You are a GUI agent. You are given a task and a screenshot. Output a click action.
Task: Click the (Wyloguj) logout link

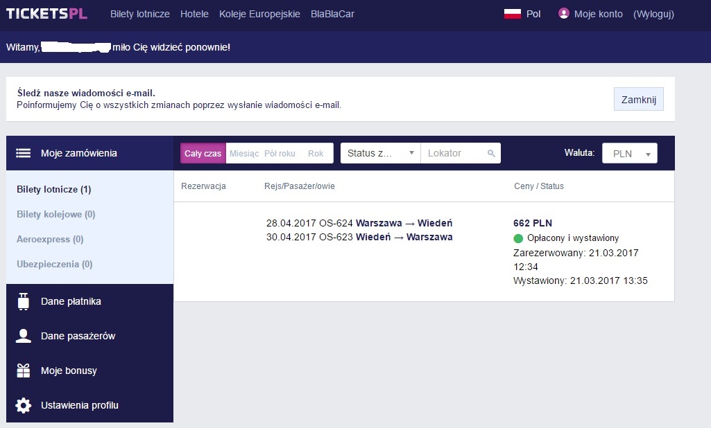tap(653, 14)
